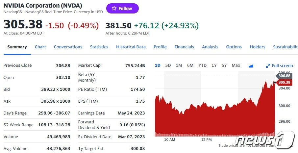Click the mountain chart type icon
Screen dimensions: 298x153
click(x=251, y=66)
